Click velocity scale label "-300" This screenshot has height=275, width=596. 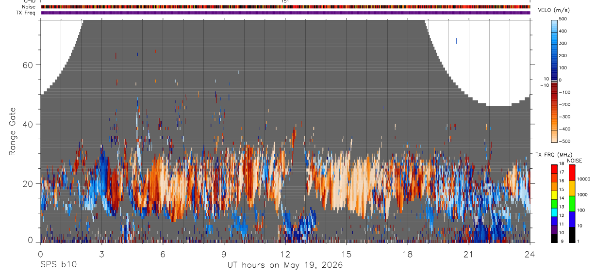(x=565, y=117)
